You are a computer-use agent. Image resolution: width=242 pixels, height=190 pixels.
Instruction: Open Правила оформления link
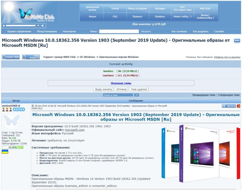coord(19,31)
